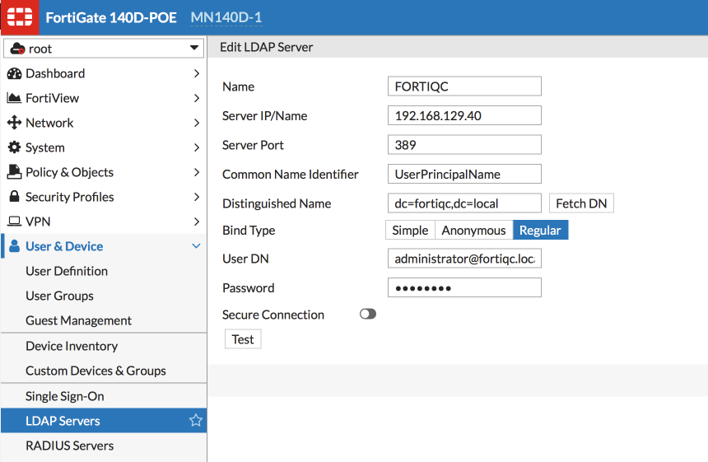Screen dimensions: 708x462
Task: Click the Security Profiles label
Action: 69,197
